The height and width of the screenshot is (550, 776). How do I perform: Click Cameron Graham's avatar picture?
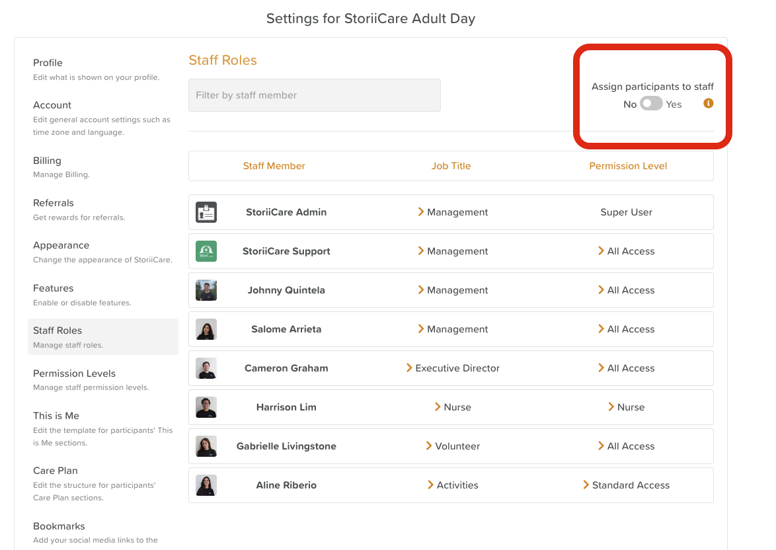206,368
